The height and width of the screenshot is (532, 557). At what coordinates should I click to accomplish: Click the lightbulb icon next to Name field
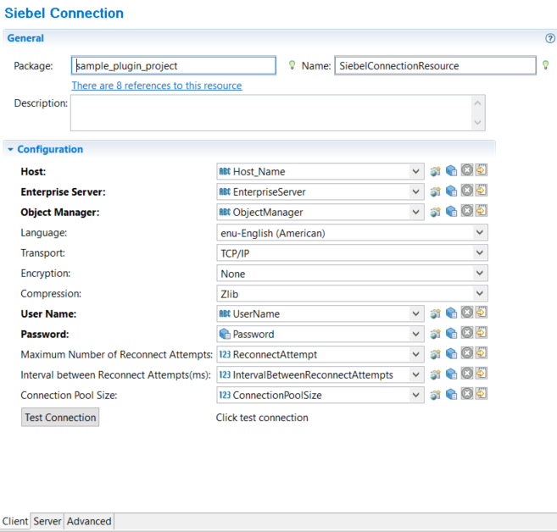(x=546, y=65)
